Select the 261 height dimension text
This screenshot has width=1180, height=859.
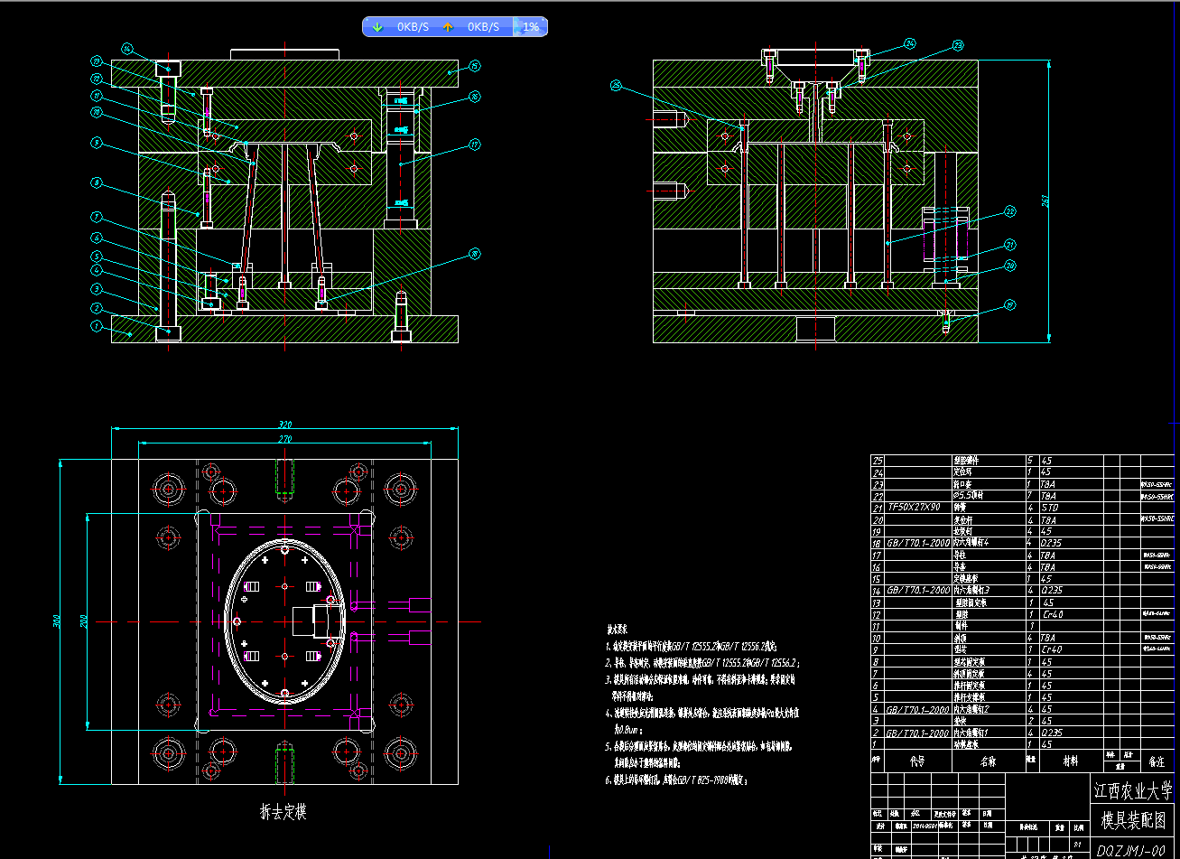(x=1047, y=201)
